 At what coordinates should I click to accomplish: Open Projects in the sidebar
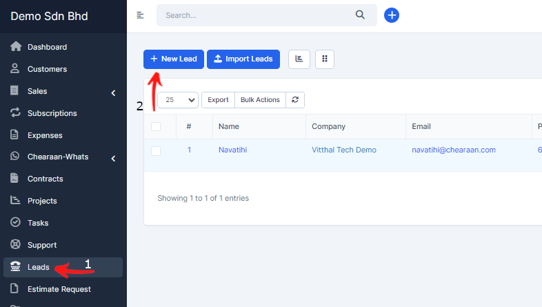pos(42,201)
